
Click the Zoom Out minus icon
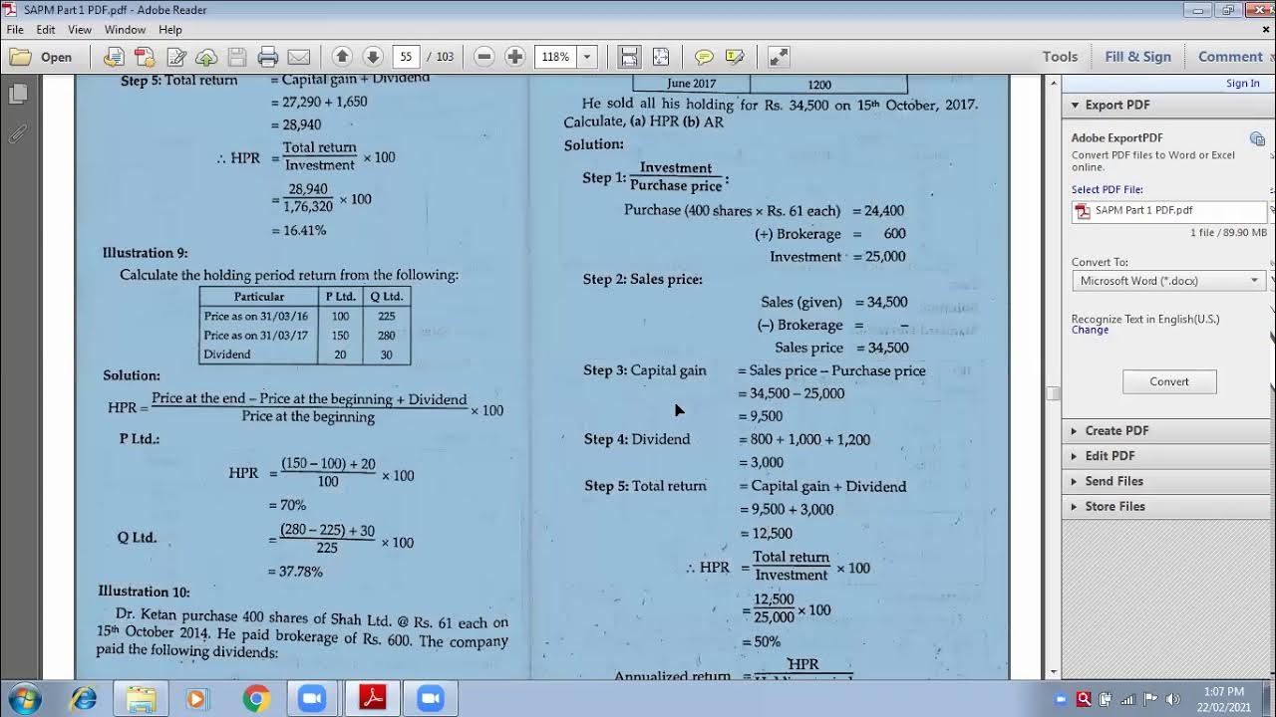click(x=484, y=57)
